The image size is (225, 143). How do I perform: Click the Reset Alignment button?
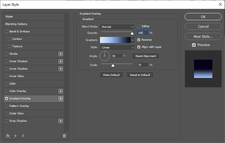[146, 56]
